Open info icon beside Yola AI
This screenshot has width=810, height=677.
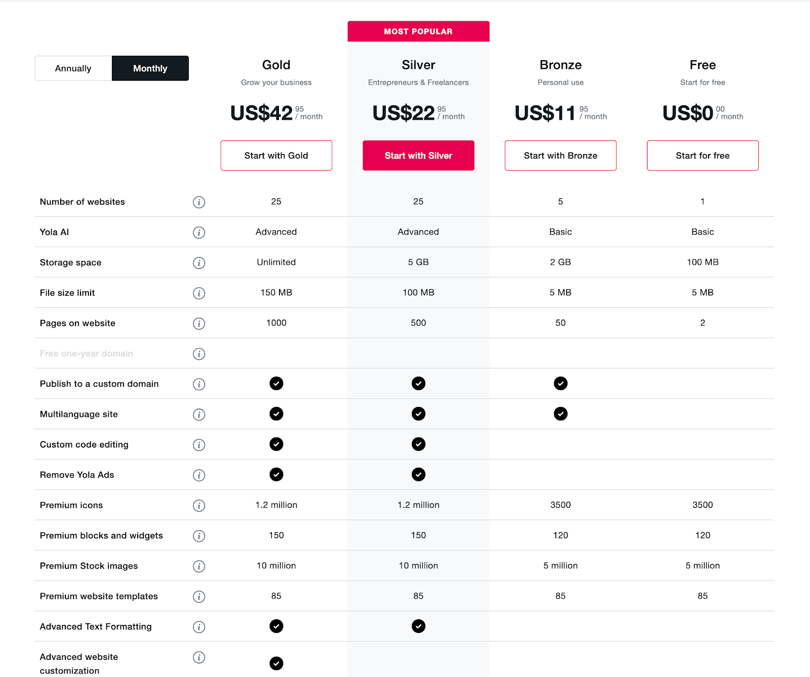(x=199, y=232)
